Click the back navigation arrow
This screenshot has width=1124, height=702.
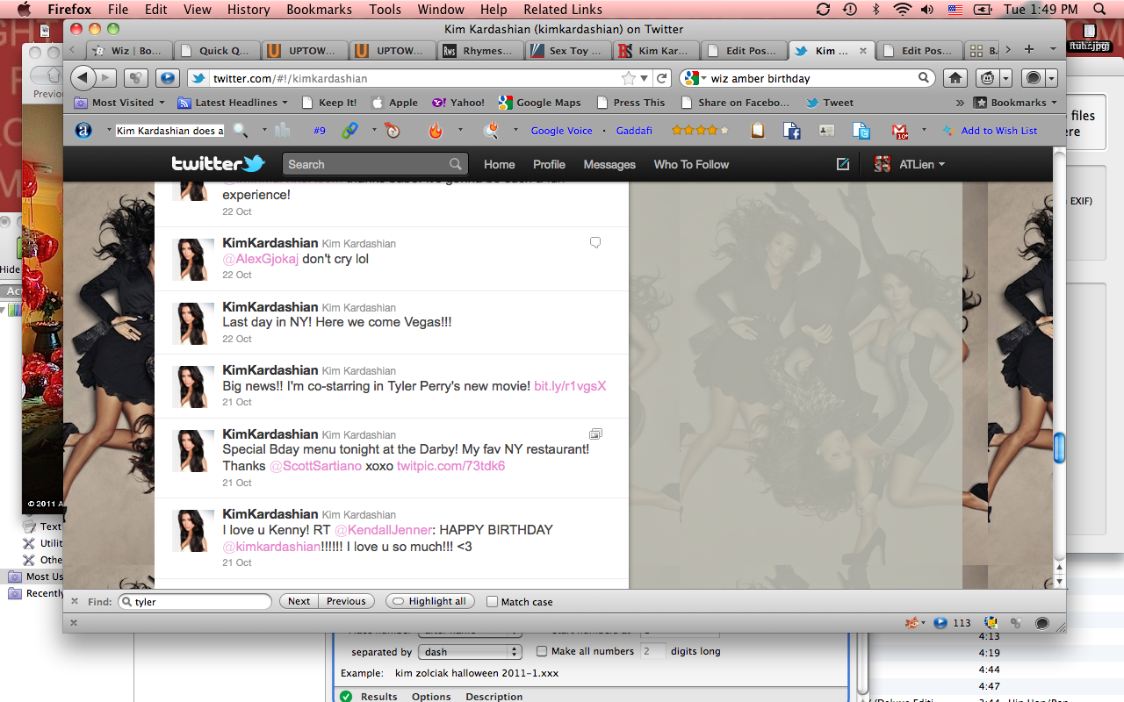tap(83, 78)
